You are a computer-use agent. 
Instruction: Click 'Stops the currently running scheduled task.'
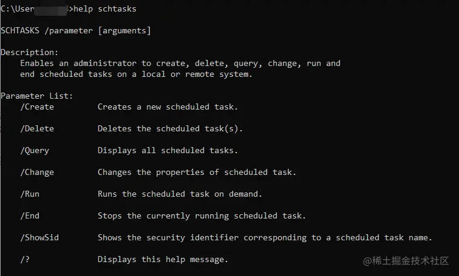pyautogui.click(x=202, y=216)
